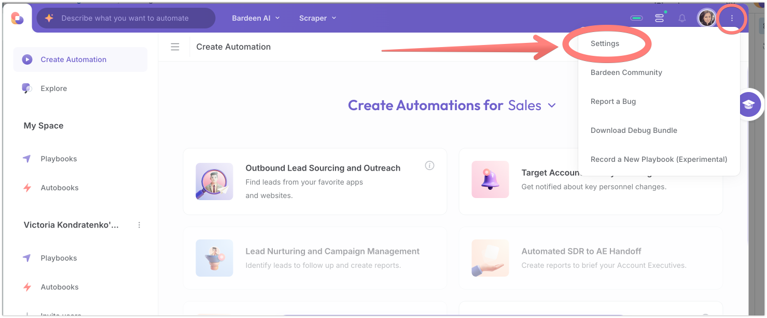Image resolution: width=767 pixels, height=318 pixels.
Task: Open the stacked layers icon with green dot
Action: pos(660,18)
